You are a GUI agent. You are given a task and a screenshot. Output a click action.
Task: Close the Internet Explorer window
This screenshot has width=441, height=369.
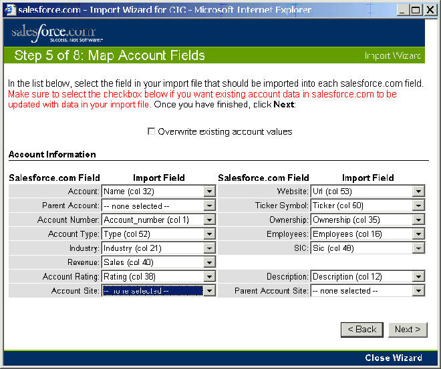point(430,10)
